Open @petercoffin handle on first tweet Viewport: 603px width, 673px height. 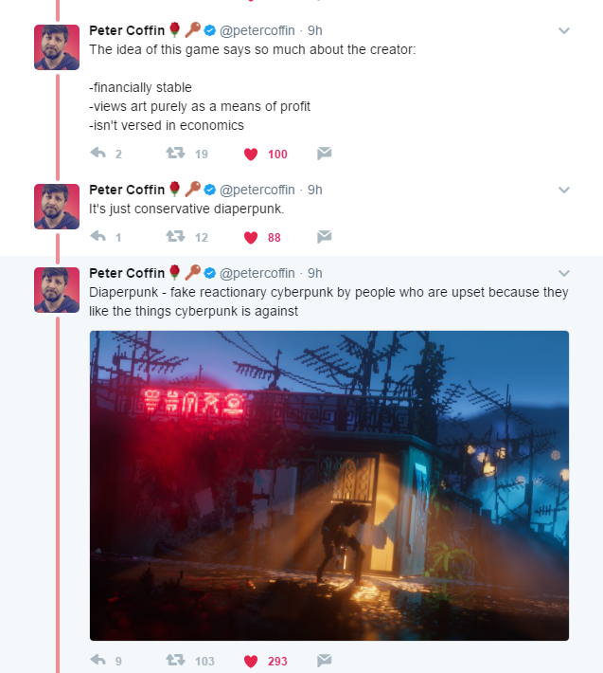(x=257, y=30)
